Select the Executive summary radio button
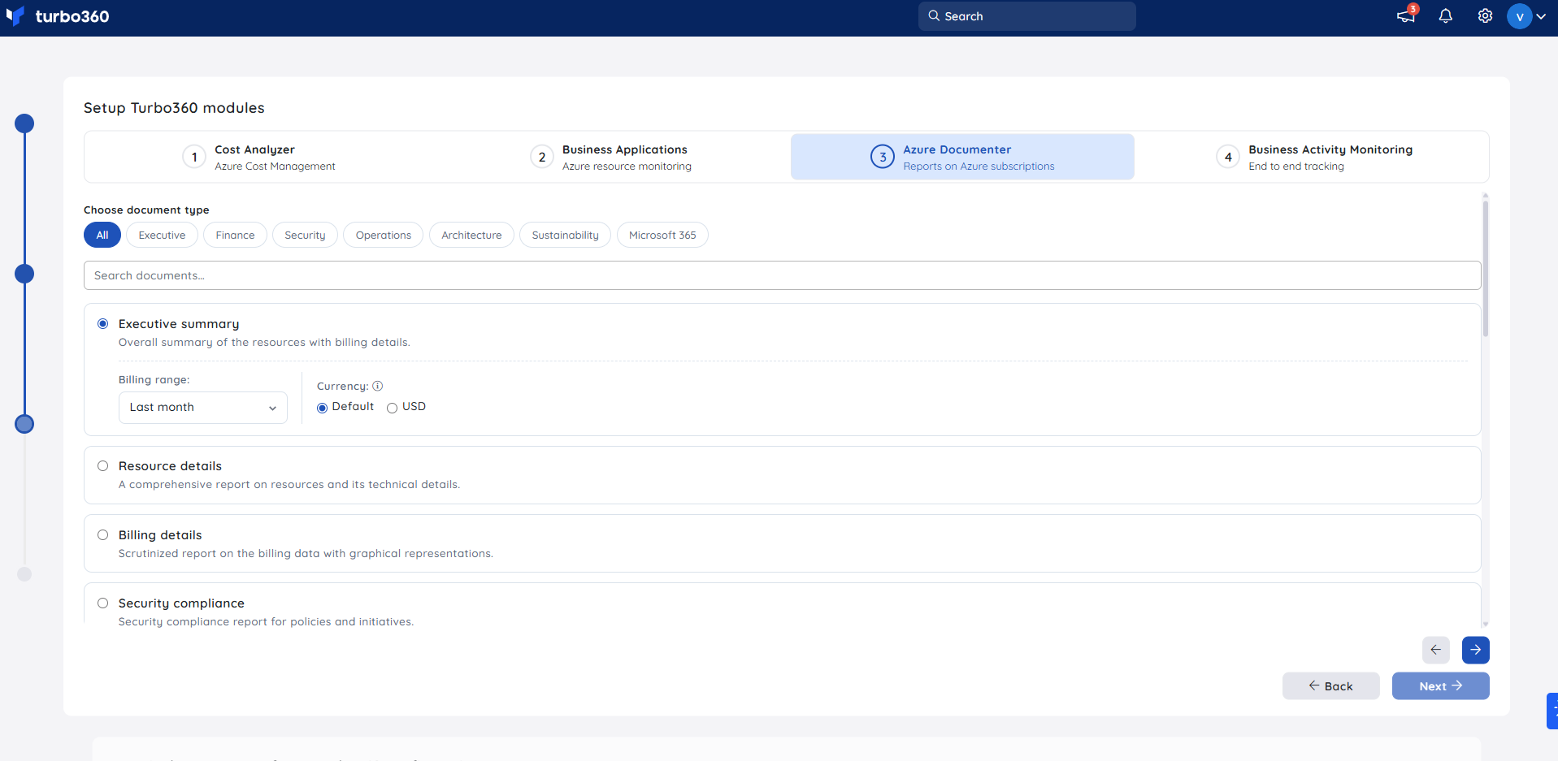 coord(103,324)
